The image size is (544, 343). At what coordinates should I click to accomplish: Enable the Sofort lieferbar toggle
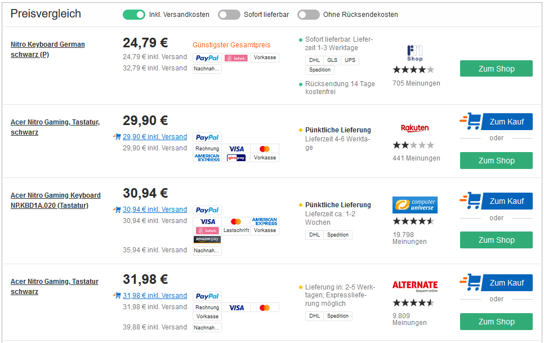(229, 15)
